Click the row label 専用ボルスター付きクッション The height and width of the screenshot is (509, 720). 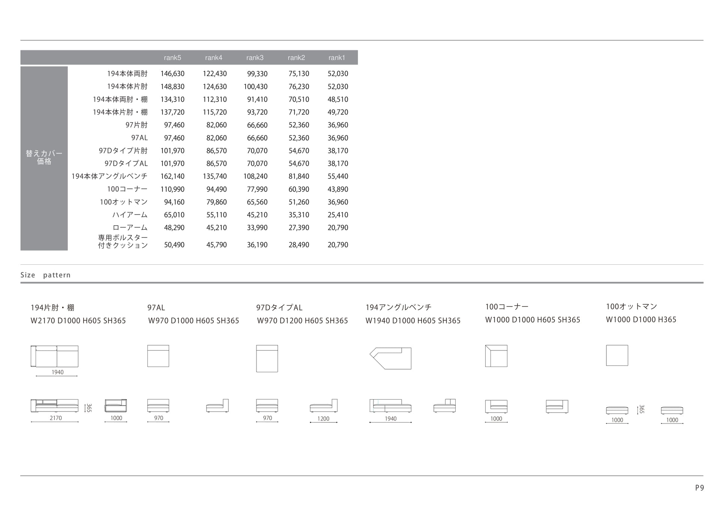123,241
